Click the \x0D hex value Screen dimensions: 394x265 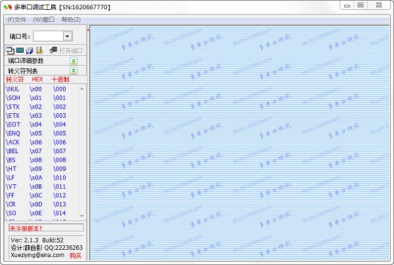click(x=36, y=205)
